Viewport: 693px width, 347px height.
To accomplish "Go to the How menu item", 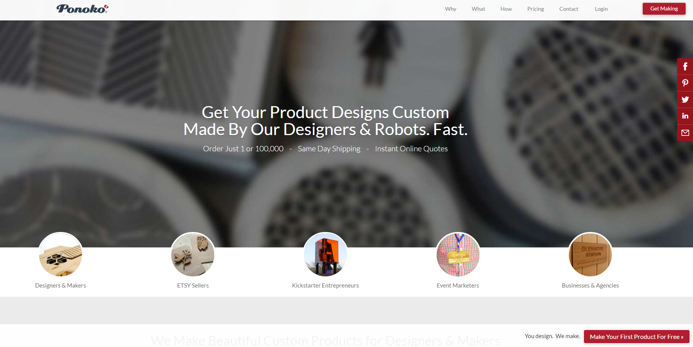I will pos(506,9).
